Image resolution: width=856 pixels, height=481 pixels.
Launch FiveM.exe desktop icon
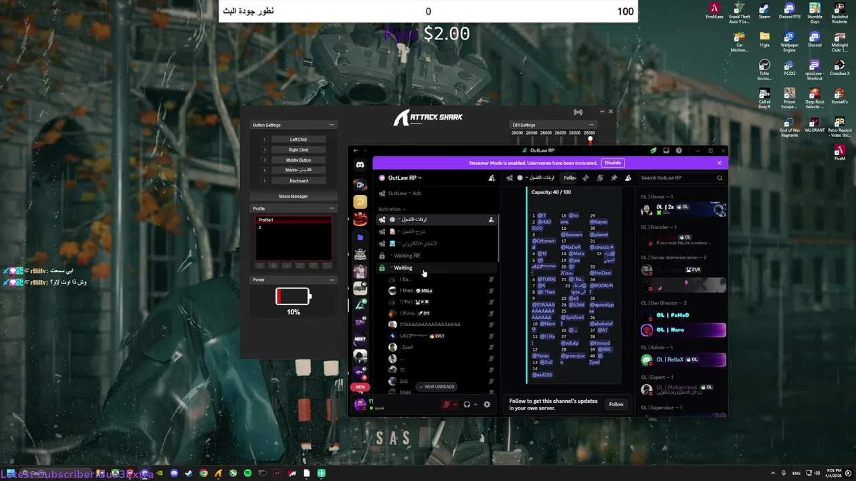click(714, 11)
